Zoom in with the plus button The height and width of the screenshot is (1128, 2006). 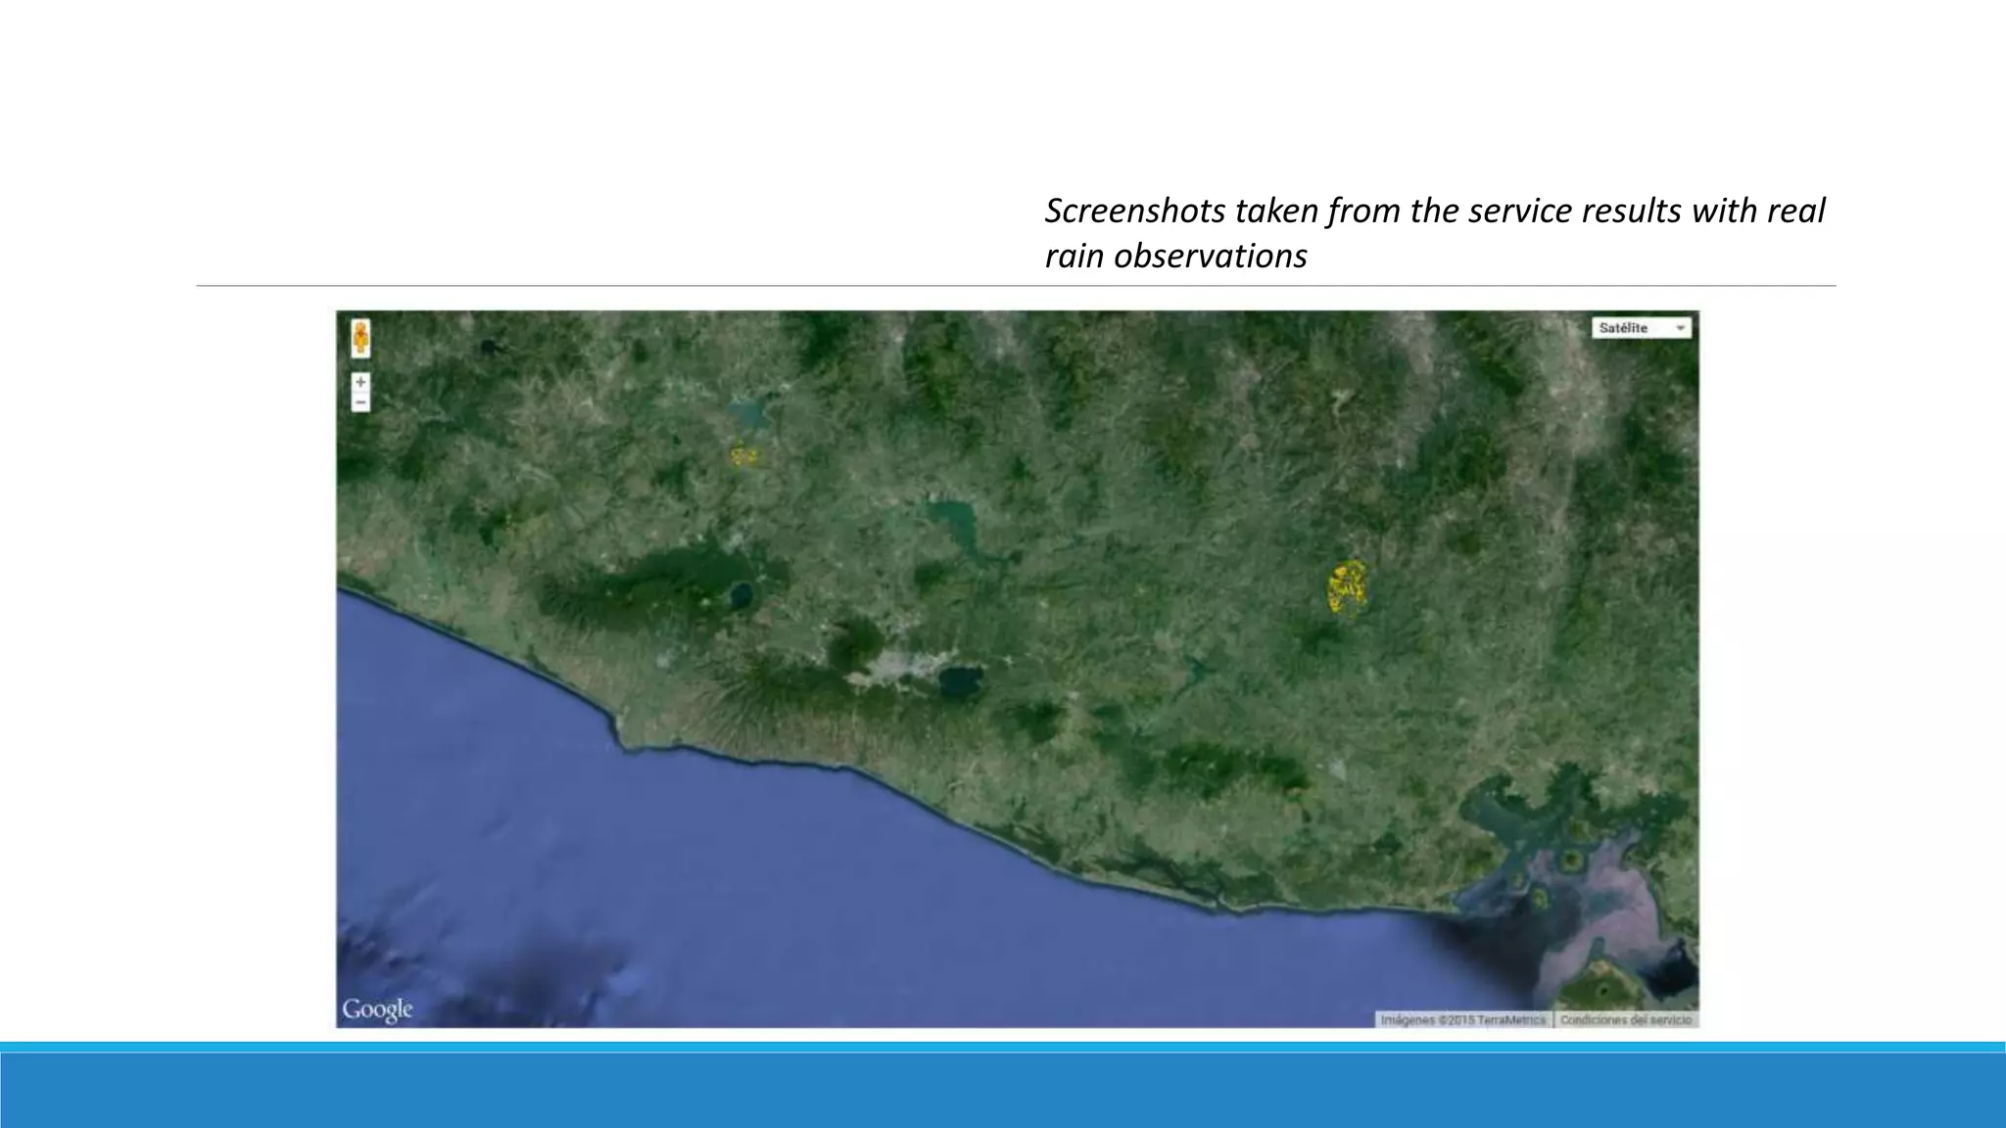tap(361, 382)
